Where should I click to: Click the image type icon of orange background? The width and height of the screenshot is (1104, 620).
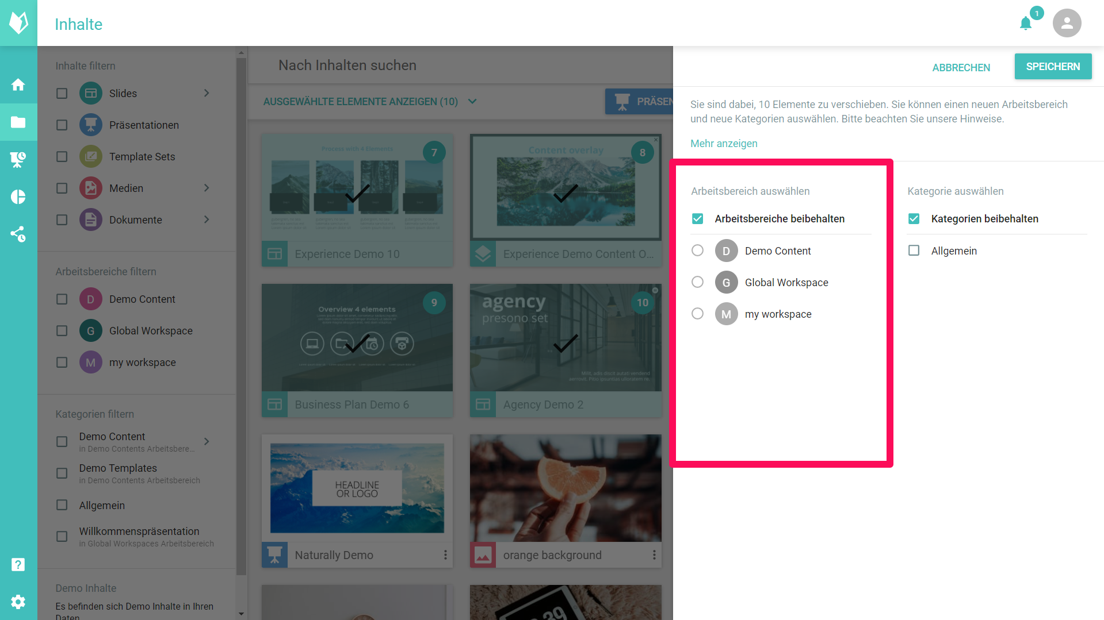[483, 555]
